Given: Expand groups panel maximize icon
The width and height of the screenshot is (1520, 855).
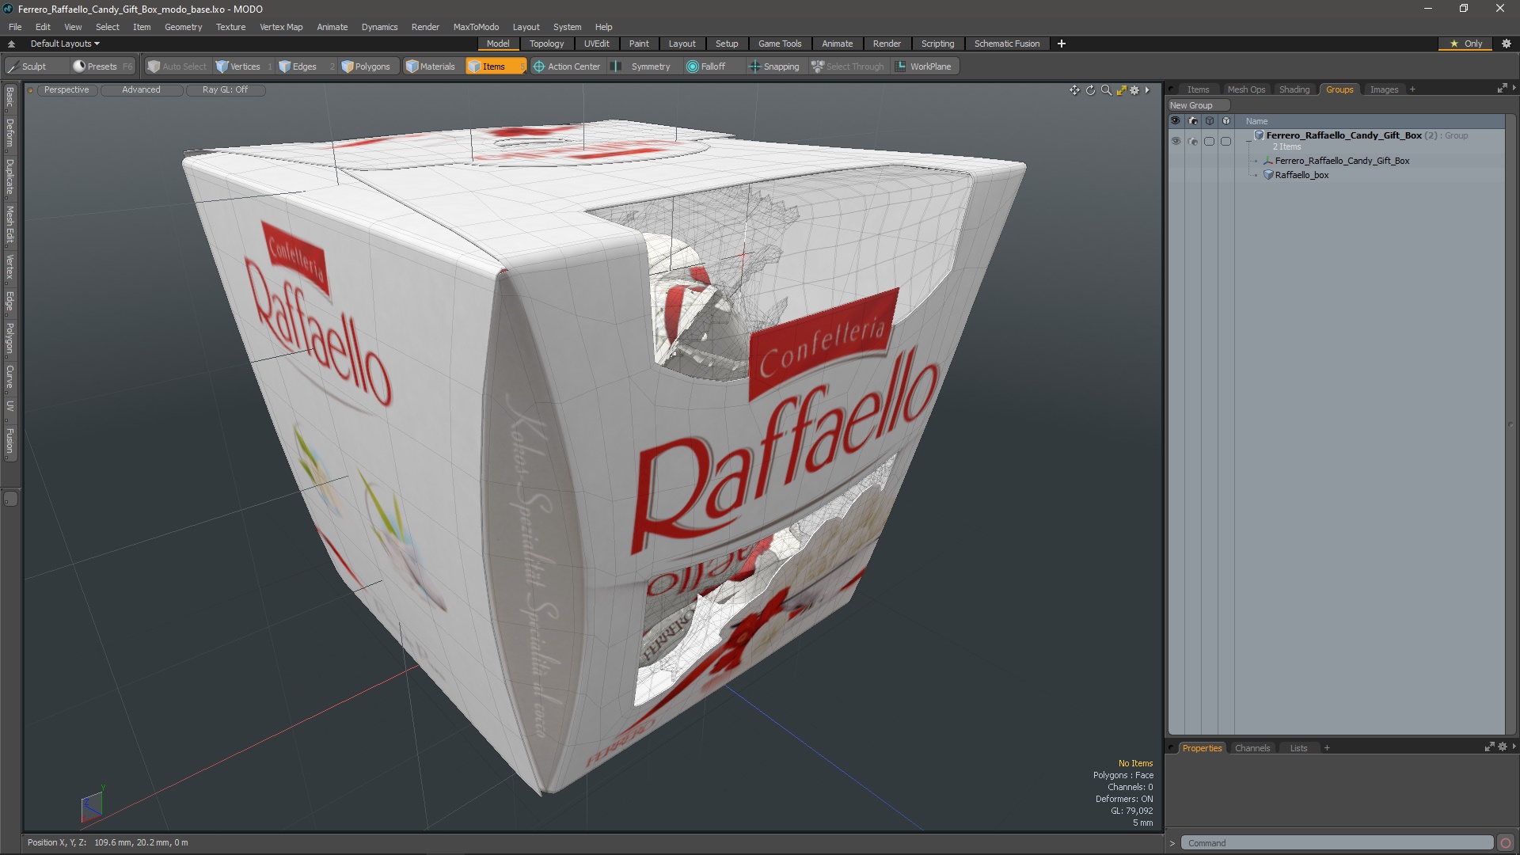Looking at the screenshot, I should tap(1502, 89).
